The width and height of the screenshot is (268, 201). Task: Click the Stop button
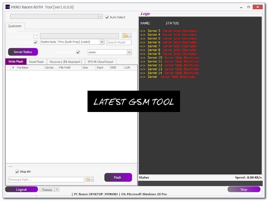point(244,189)
